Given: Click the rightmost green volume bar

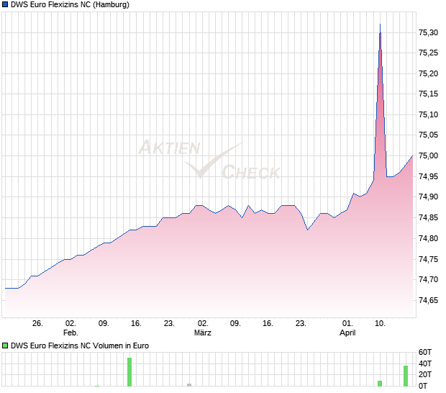Looking at the screenshot, I should [406, 376].
